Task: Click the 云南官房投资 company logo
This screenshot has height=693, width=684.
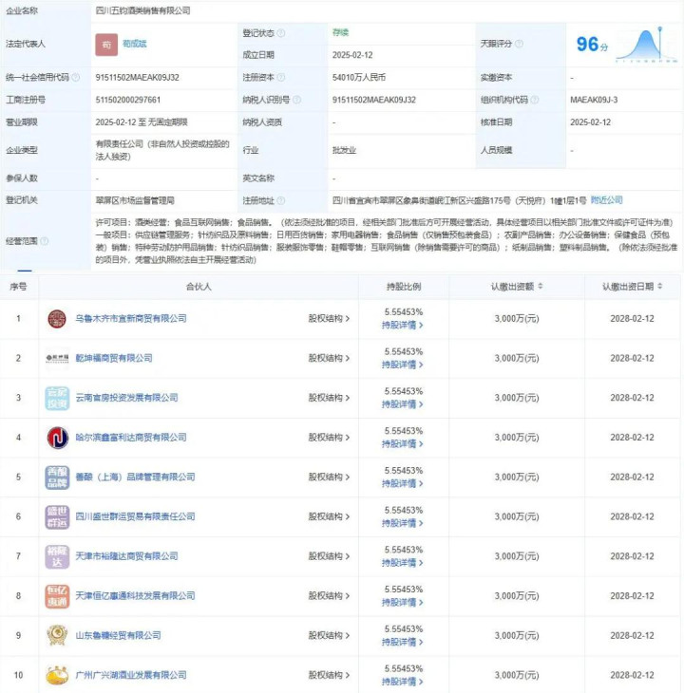Action: pos(57,398)
